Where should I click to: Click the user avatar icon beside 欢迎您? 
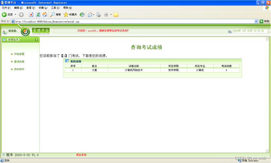5,33
